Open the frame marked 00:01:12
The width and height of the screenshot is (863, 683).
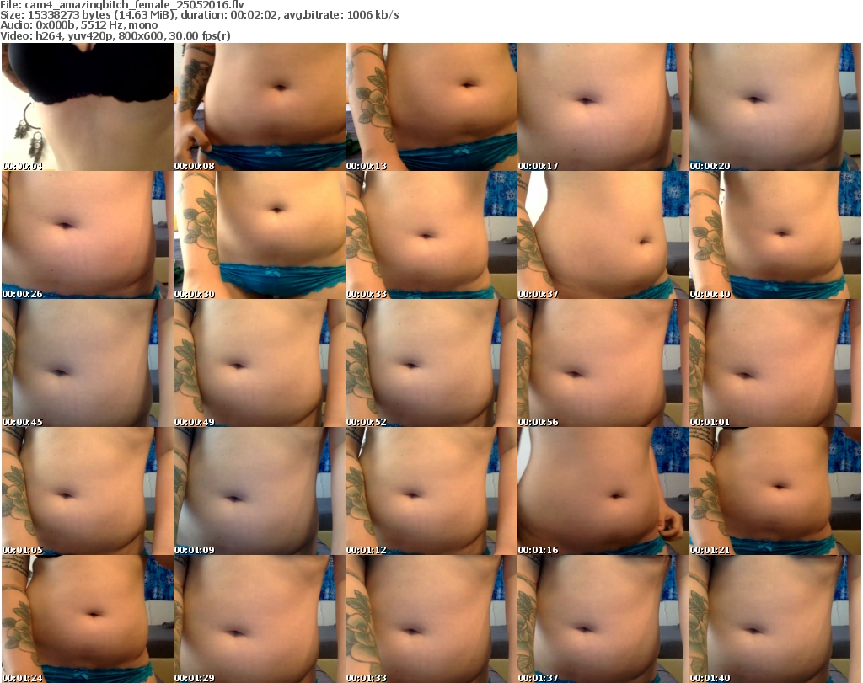point(431,491)
